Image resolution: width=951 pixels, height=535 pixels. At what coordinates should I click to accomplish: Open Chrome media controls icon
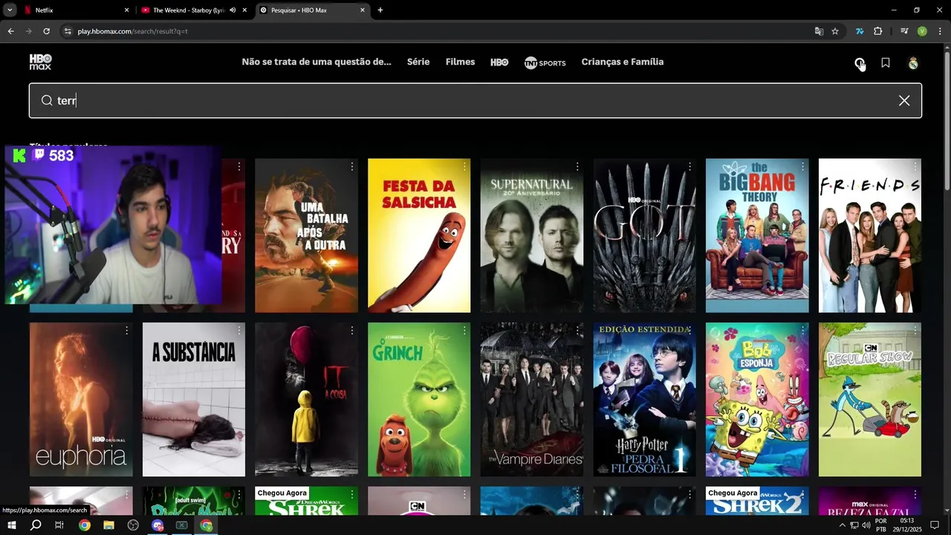pyautogui.click(x=904, y=31)
